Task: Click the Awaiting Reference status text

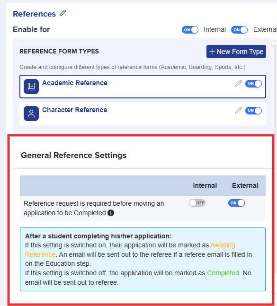Action: [130, 250]
